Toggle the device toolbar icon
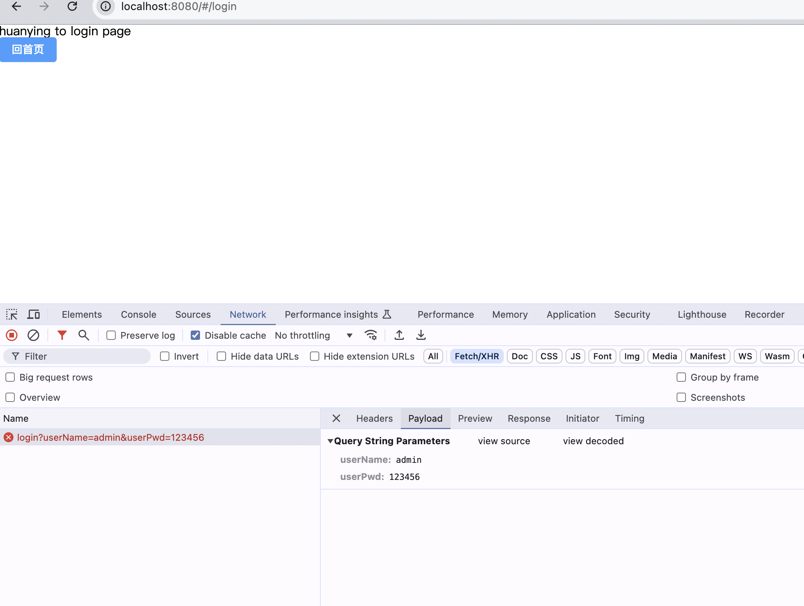 pos(33,314)
